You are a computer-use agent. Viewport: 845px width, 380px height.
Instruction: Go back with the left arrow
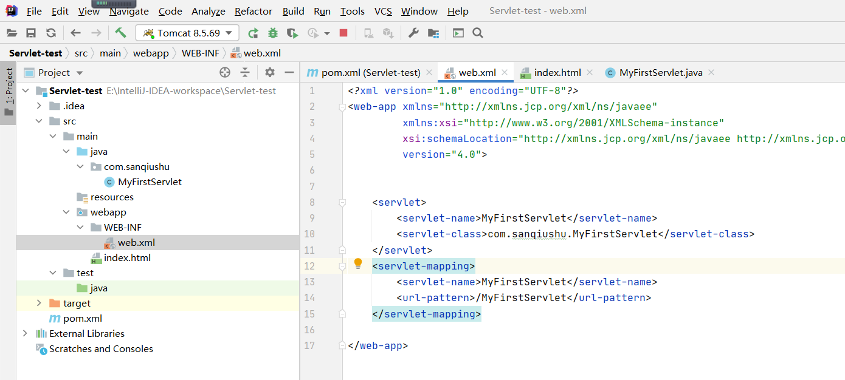pyautogui.click(x=75, y=33)
